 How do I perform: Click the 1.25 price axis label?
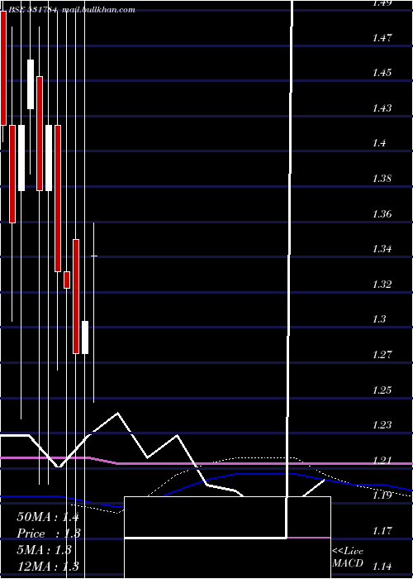click(x=382, y=390)
